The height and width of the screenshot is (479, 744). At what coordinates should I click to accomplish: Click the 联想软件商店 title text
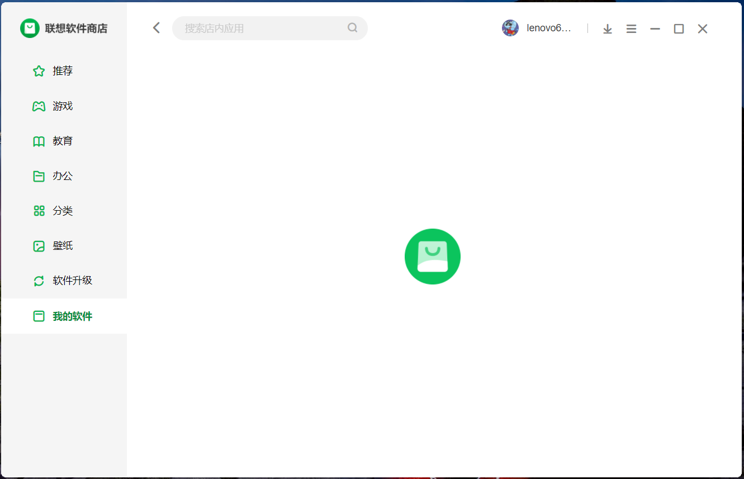tap(76, 29)
